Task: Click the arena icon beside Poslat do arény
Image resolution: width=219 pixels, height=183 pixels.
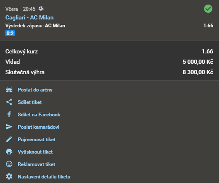Action: tap(9, 89)
